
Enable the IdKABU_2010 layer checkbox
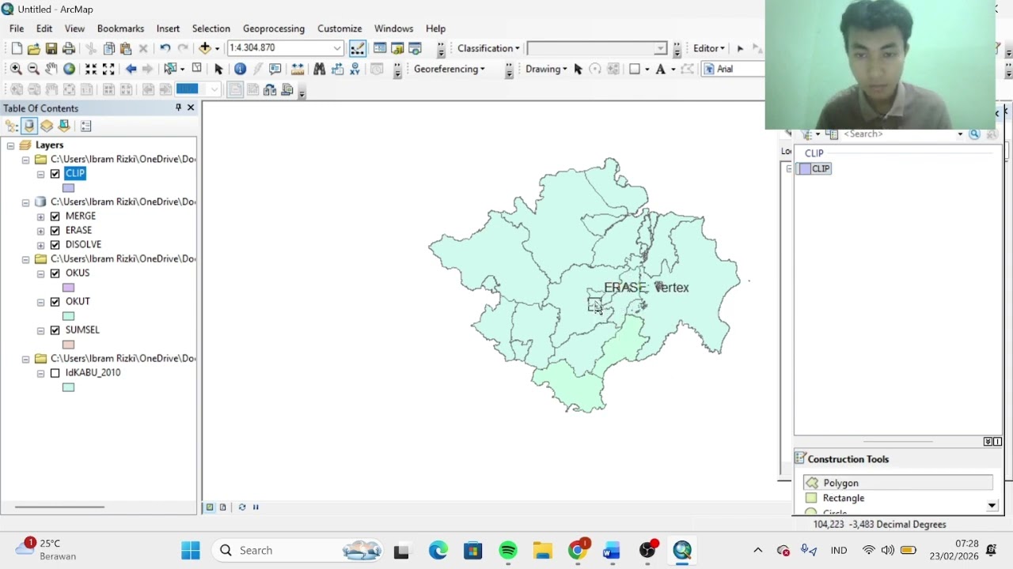click(x=55, y=372)
